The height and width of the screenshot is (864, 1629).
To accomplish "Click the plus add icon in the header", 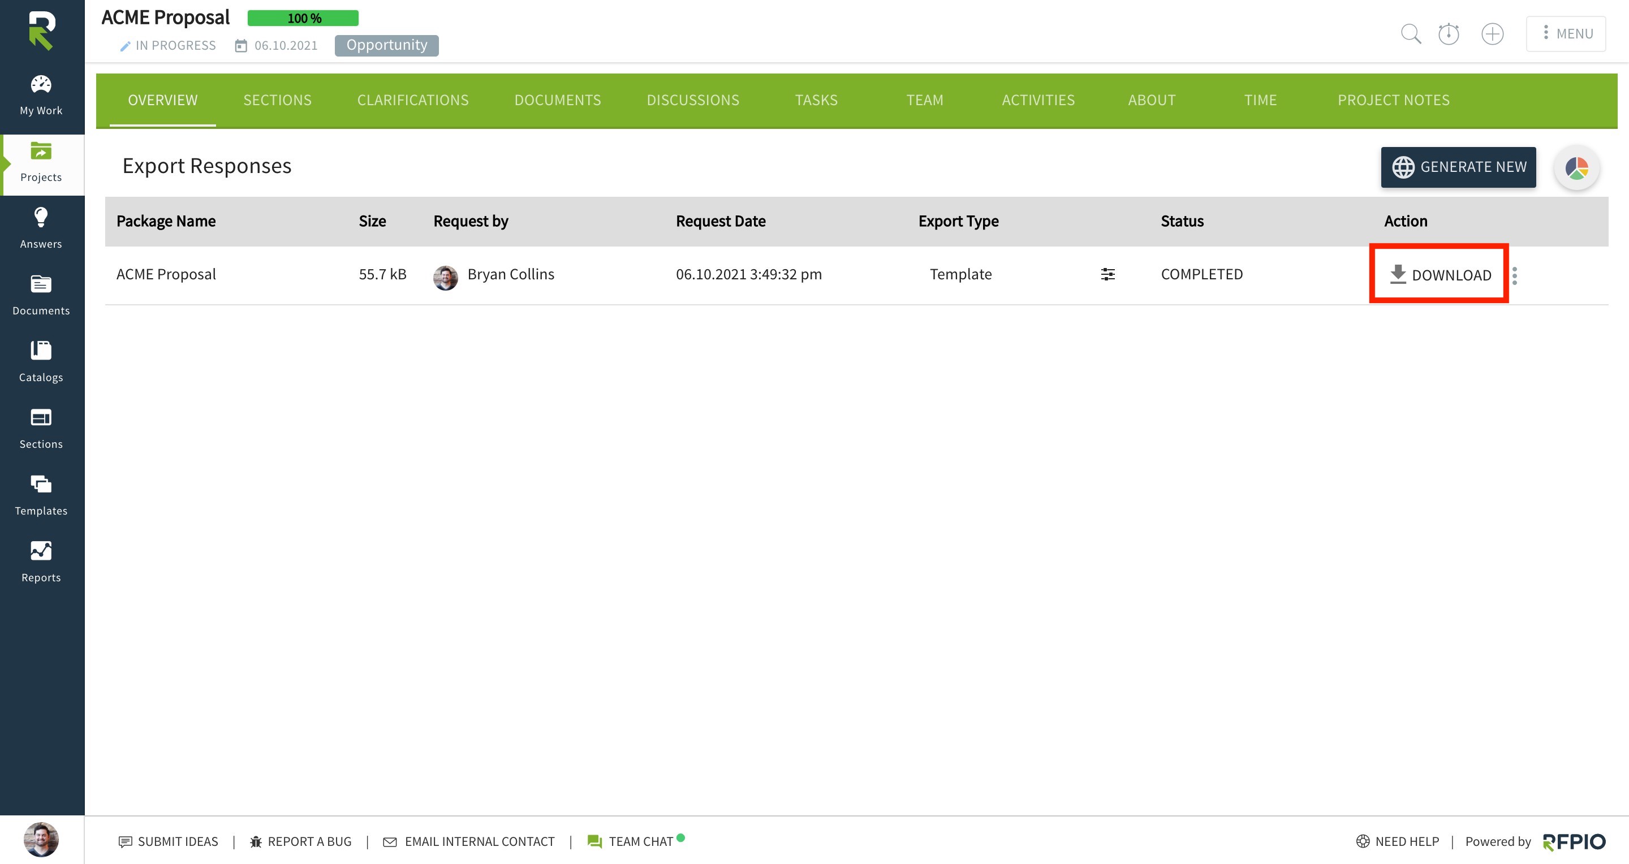I will coord(1493,33).
